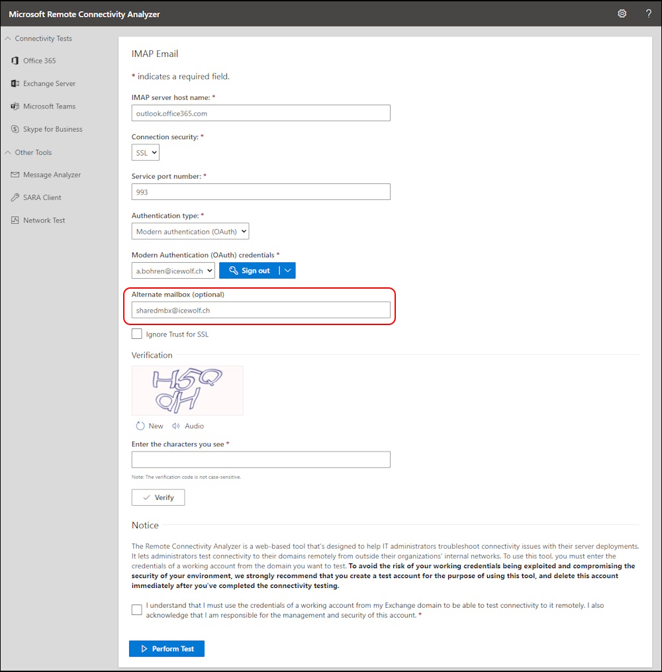Open Network Test tool
The image size is (662, 672).
point(44,220)
